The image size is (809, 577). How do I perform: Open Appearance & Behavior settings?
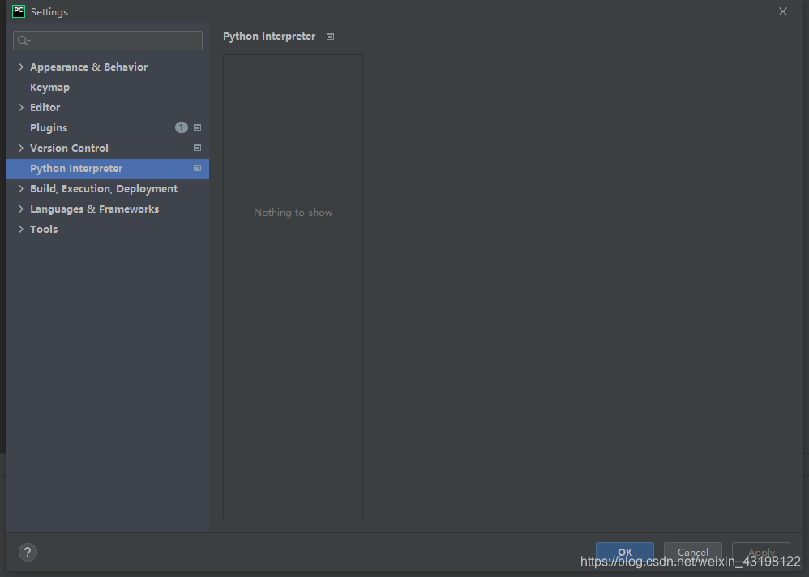(88, 67)
